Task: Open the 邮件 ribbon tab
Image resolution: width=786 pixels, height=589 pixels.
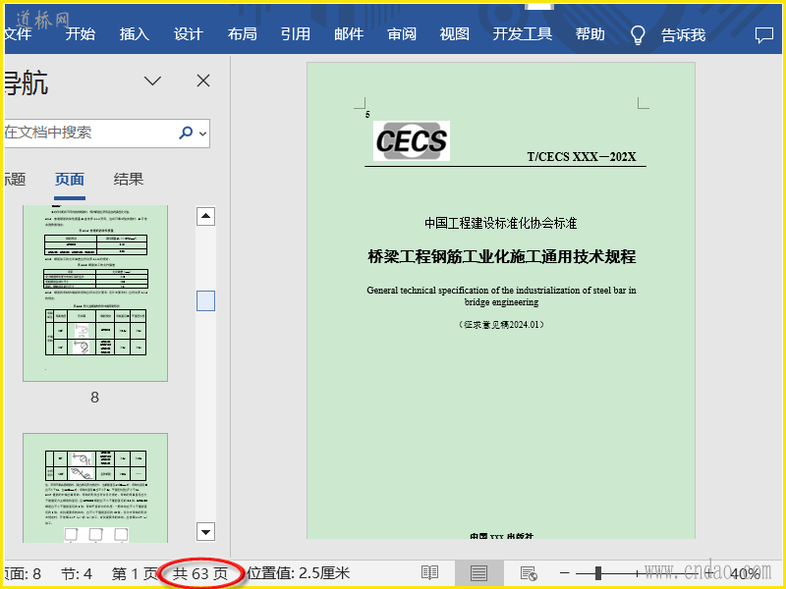Action: 349,34
